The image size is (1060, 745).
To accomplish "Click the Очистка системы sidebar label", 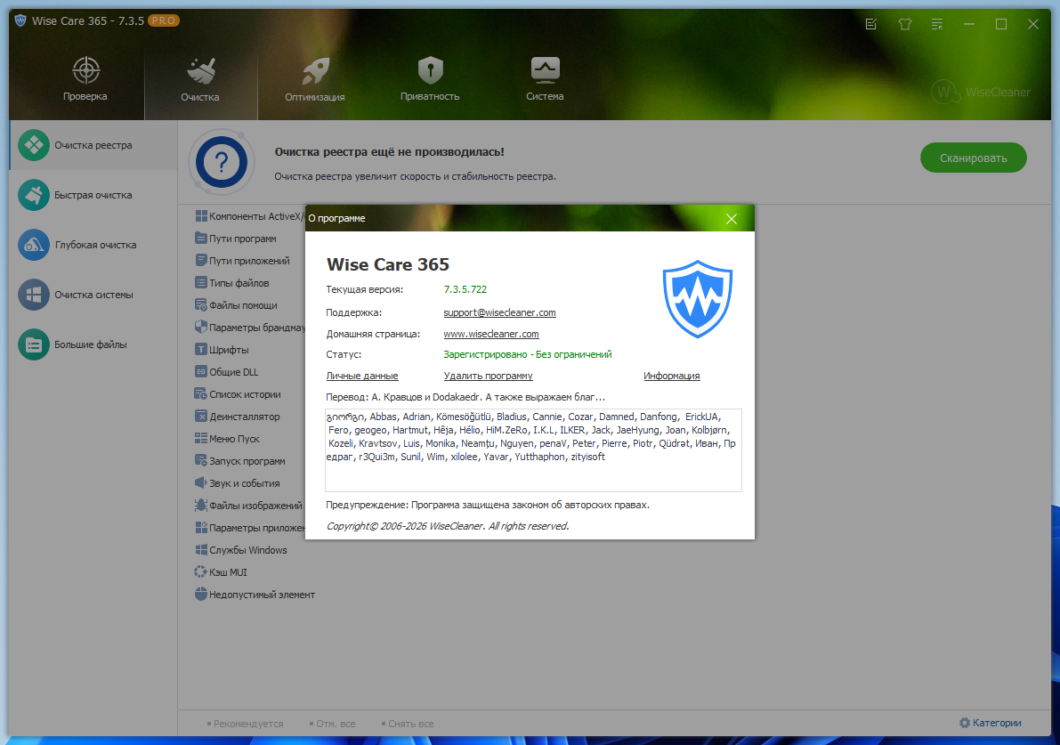I will pos(94,295).
